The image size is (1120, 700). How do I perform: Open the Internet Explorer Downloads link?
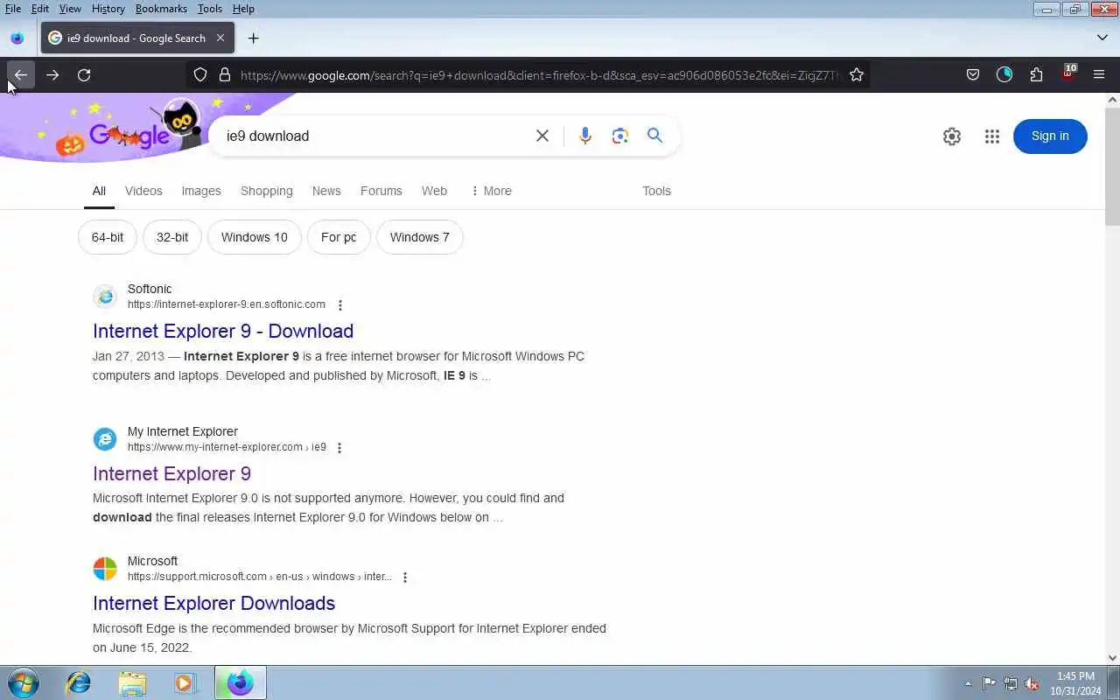click(213, 603)
